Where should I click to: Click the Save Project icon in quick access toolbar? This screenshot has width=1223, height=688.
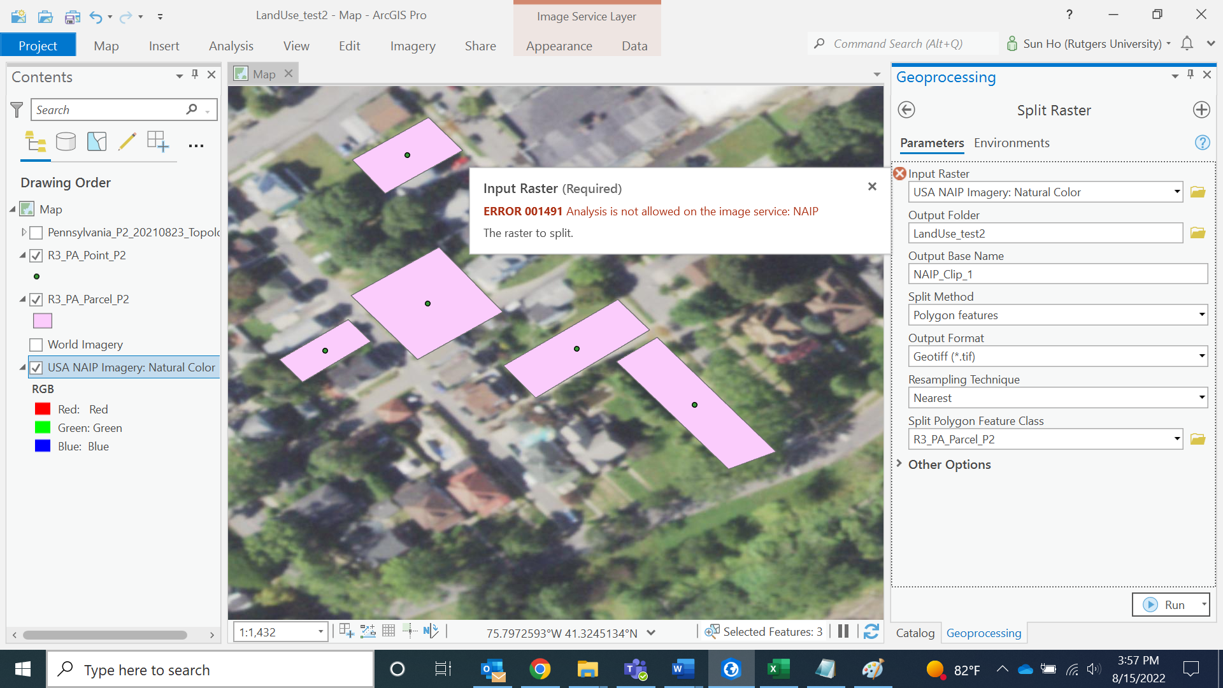73,16
